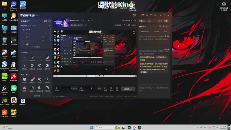Image resolution: width=231 pixels, height=130 pixels.
Task: Toggle 开播提醒 stream reminder
Action: (x=126, y=21)
